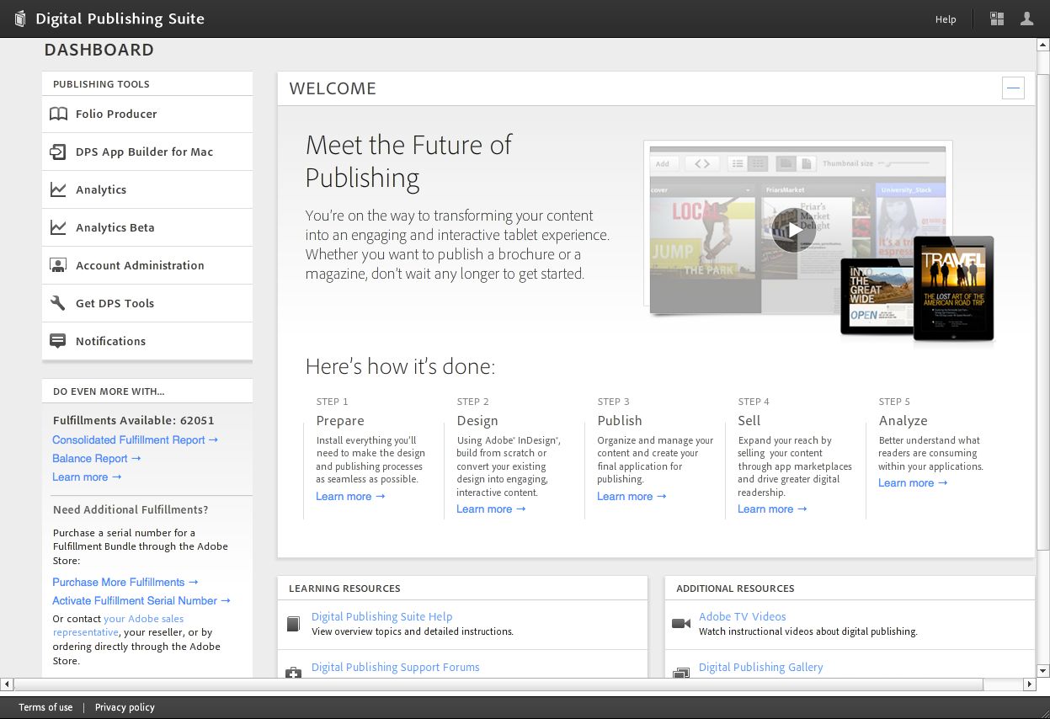Click the Account Administration icon
This screenshot has width=1050, height=719.
click(58, 265)
